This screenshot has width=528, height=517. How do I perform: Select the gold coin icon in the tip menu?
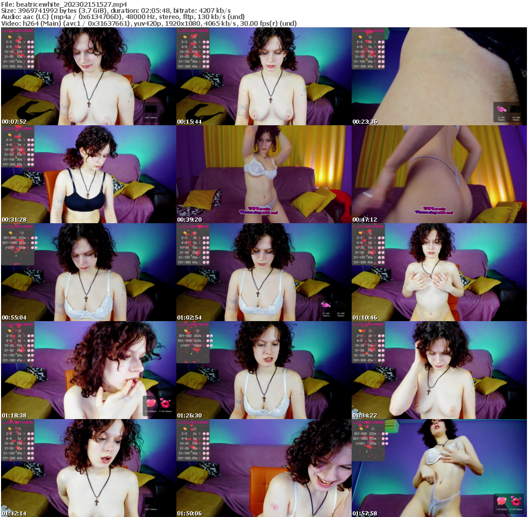pyautogui.click(x=9, y=37)
